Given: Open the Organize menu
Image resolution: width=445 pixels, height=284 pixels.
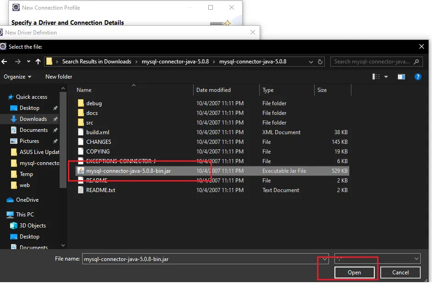Looking at the screenshot, I should [x=17, y=77].
